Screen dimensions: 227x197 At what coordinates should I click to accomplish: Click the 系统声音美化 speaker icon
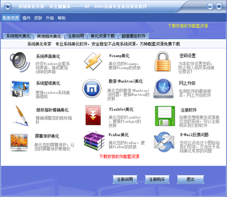(19, 62)
